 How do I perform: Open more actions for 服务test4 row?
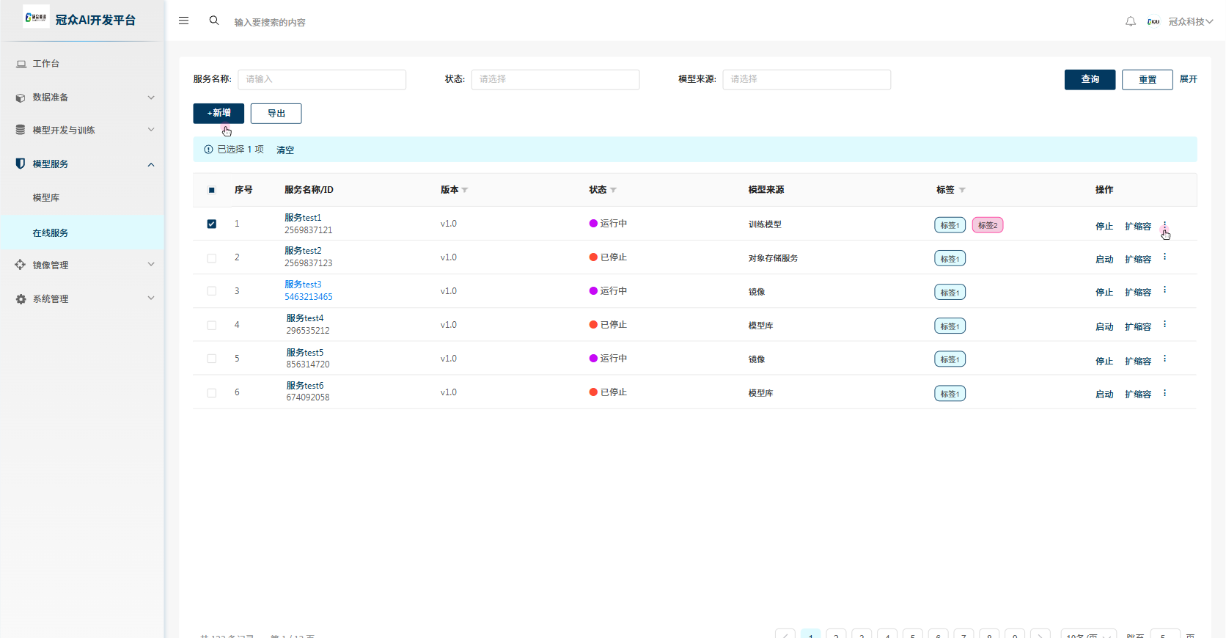pos(1164,325)
